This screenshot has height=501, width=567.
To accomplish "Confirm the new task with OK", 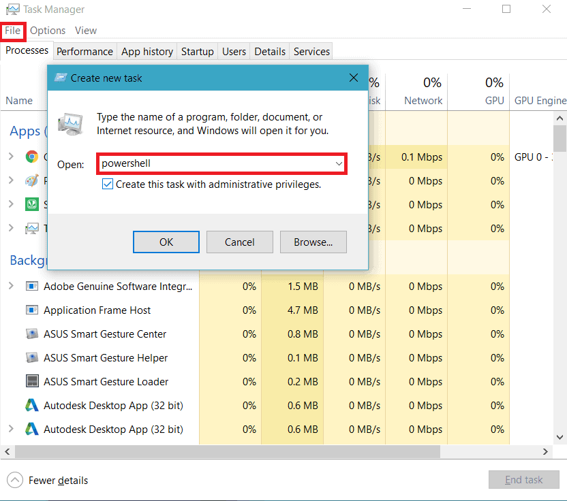I will (x=166, y=242).
